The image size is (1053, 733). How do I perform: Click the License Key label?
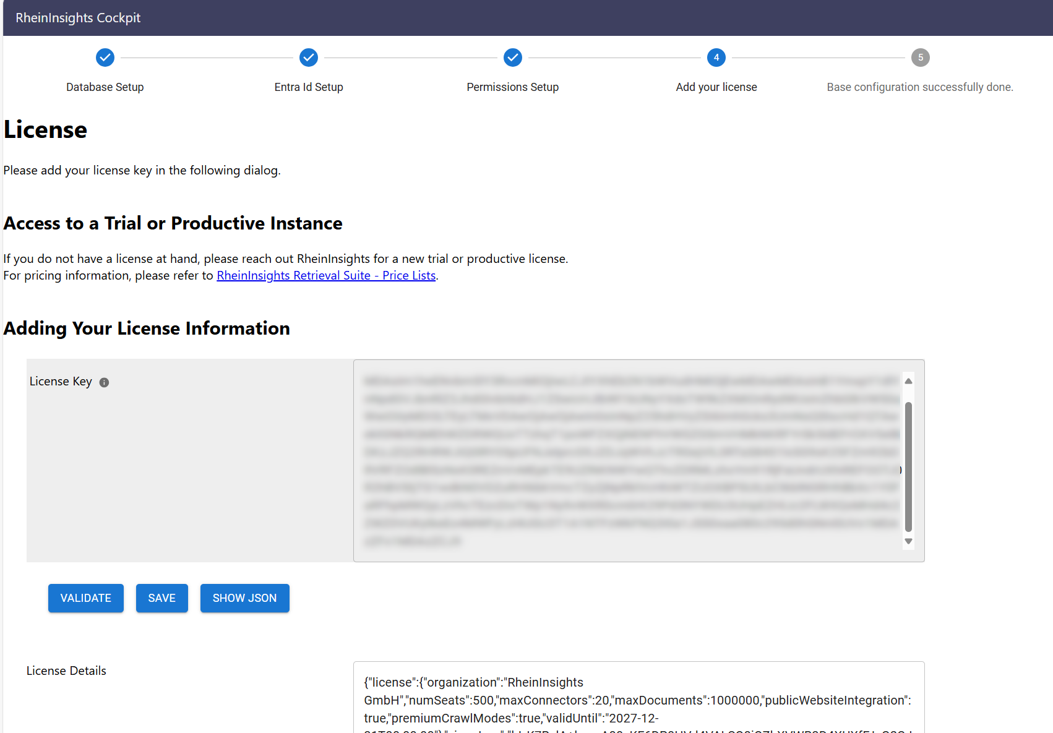61,382
